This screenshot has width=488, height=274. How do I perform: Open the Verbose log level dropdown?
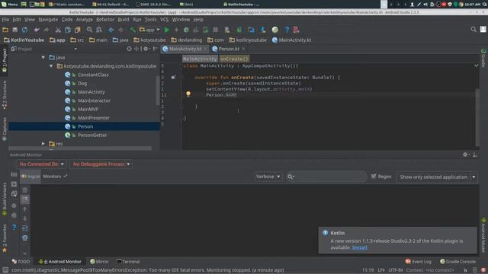(268, 177)
